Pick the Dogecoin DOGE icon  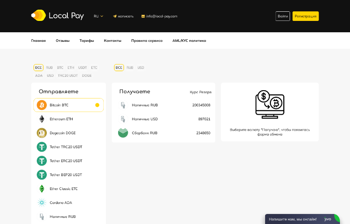pos(42,133)
